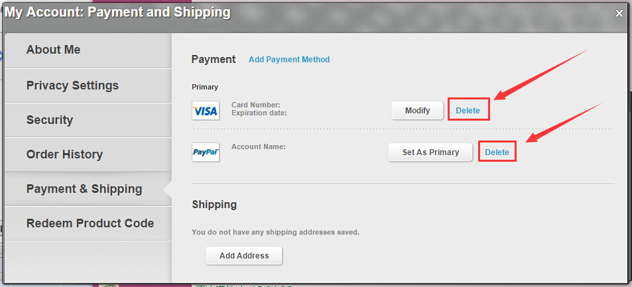This screenshot has width=632, height=287.
Task: Go to the Security section
Action: (50, 120)
